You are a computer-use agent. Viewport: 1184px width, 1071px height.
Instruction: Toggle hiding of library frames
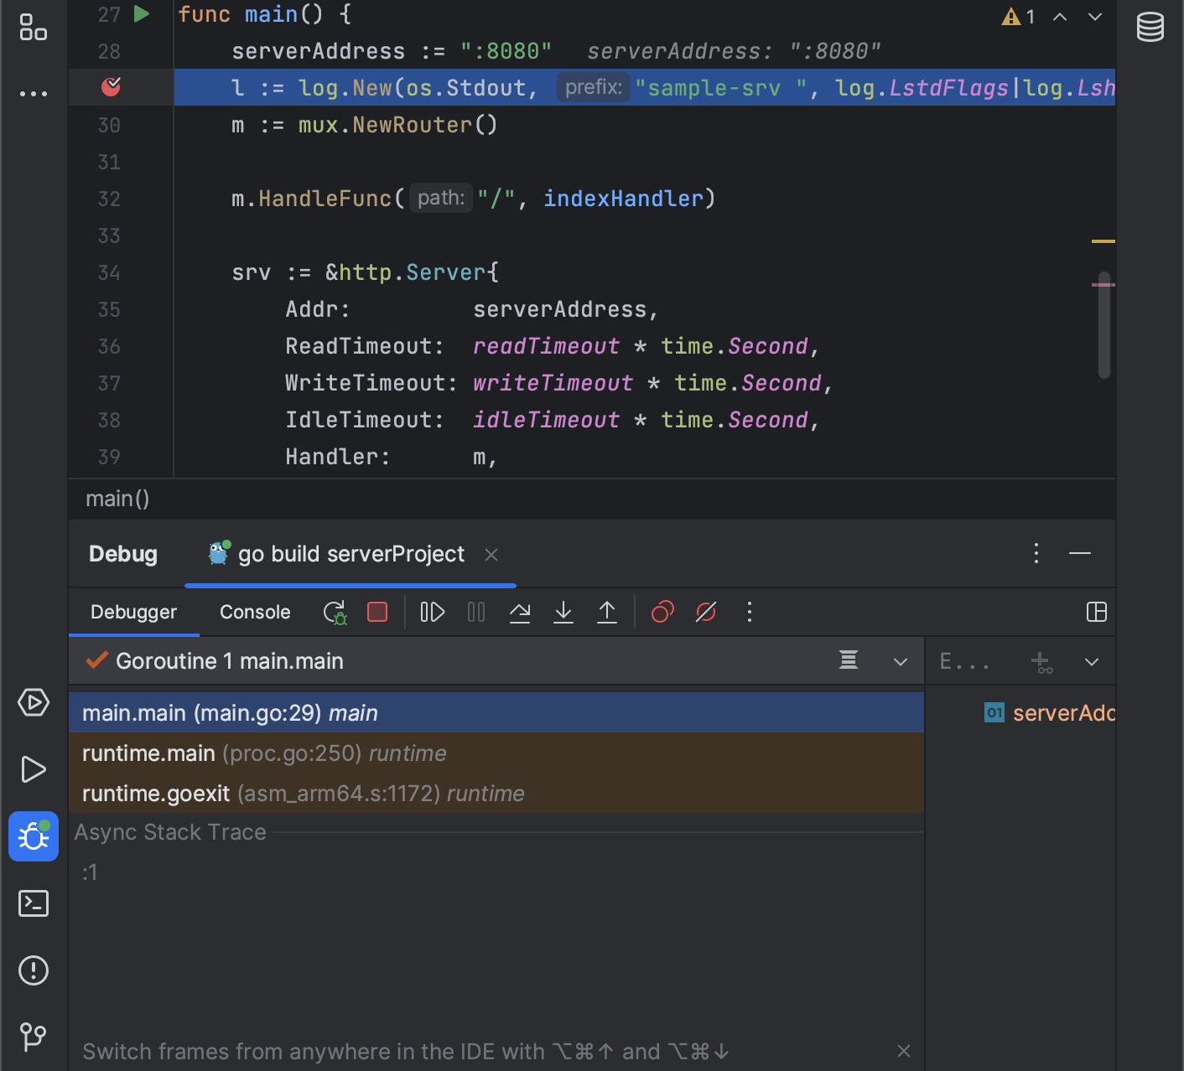[x=848, y=660]
